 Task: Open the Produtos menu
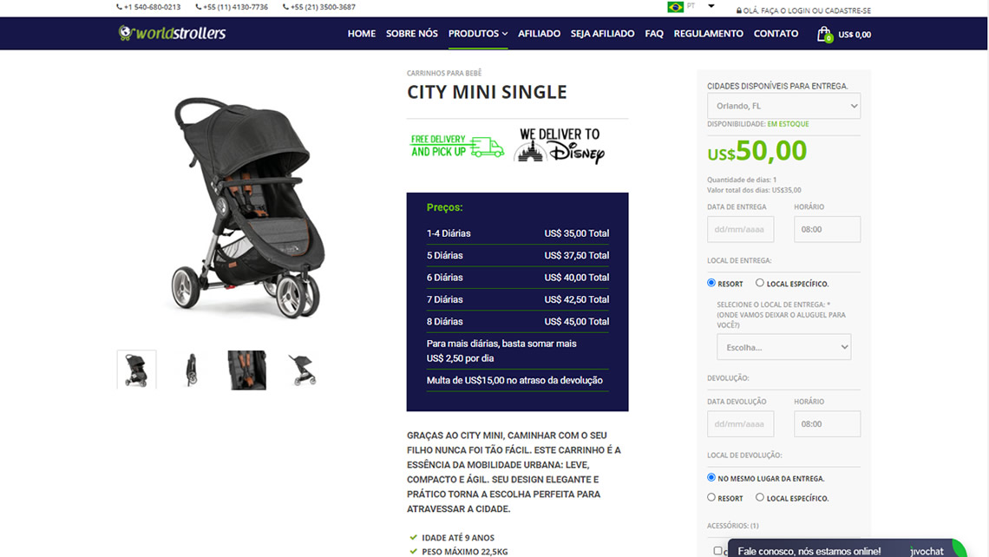477,34
